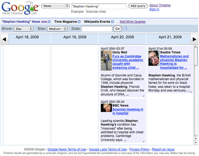Click the query search box
The height and width of the screenshot is (156, 199).
(x=99, y=6)
